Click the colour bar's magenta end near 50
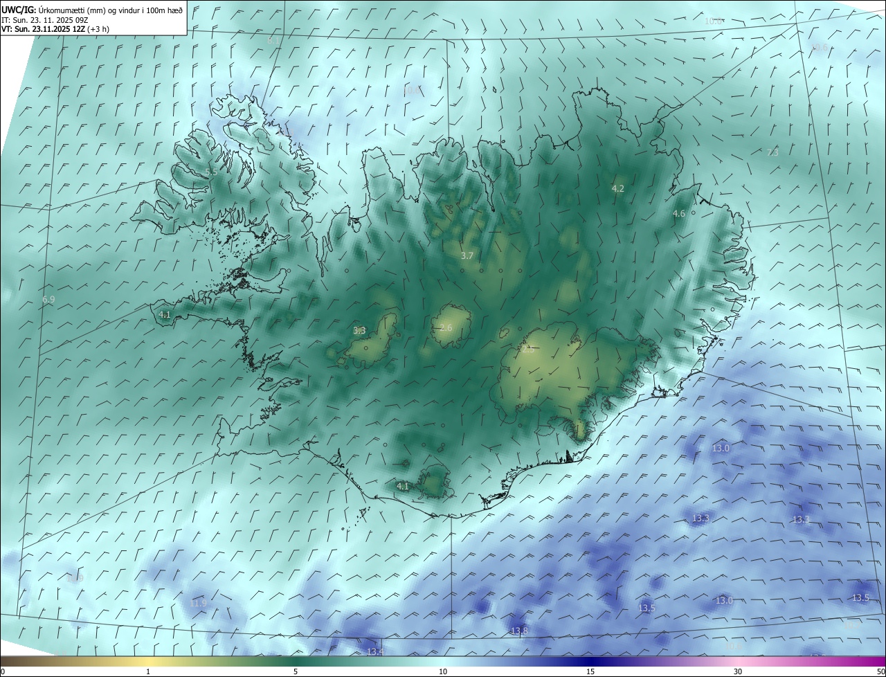The width and height of the screenshot is (886, 677). [x=878, y=661]
